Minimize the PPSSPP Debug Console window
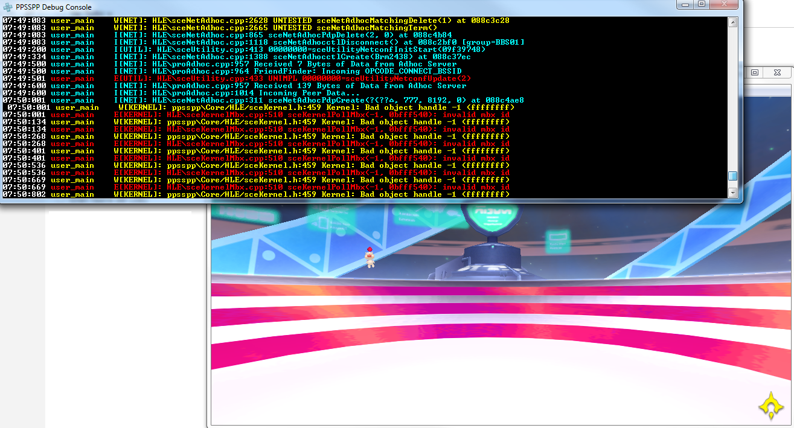794x428 pixels. coord(684,4)
